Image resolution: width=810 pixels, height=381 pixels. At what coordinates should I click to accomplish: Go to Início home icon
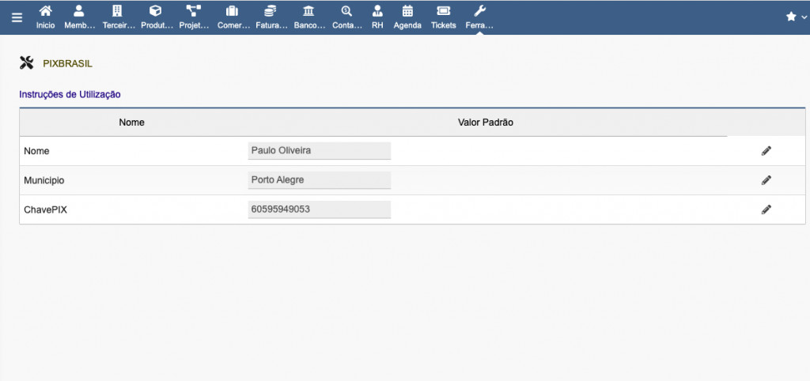46,12
